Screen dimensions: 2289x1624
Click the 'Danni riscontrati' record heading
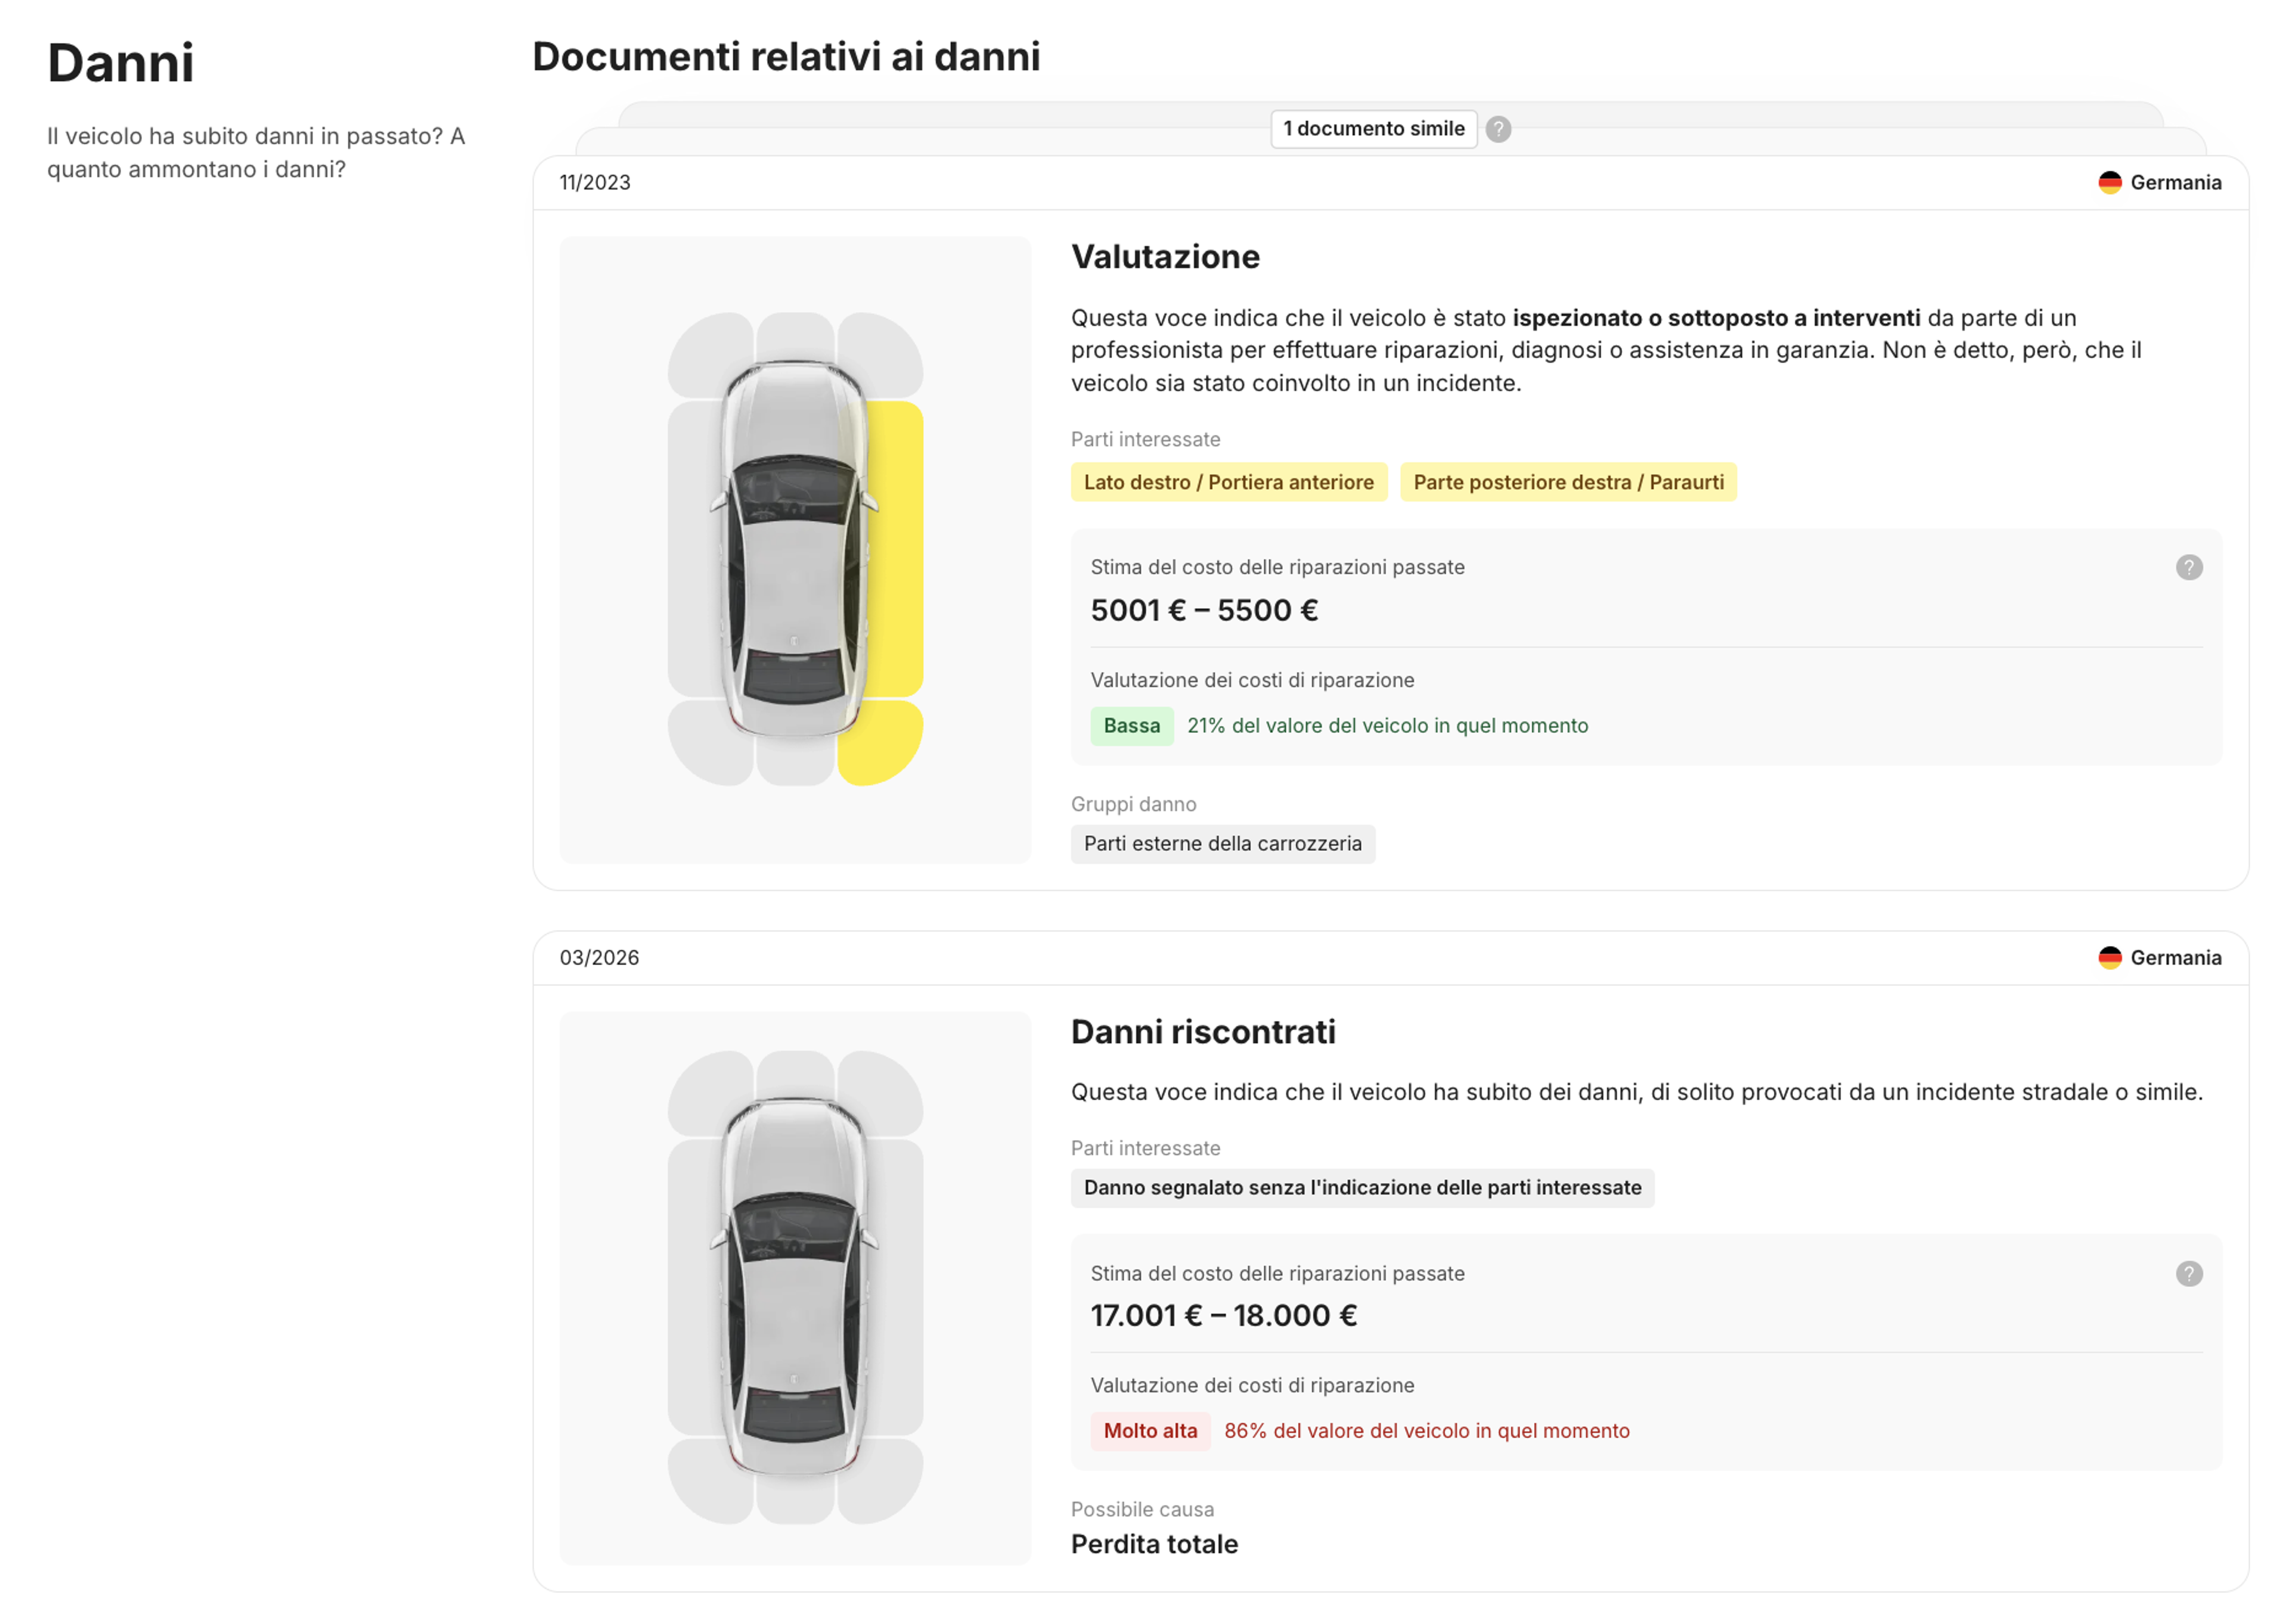1204,1031
